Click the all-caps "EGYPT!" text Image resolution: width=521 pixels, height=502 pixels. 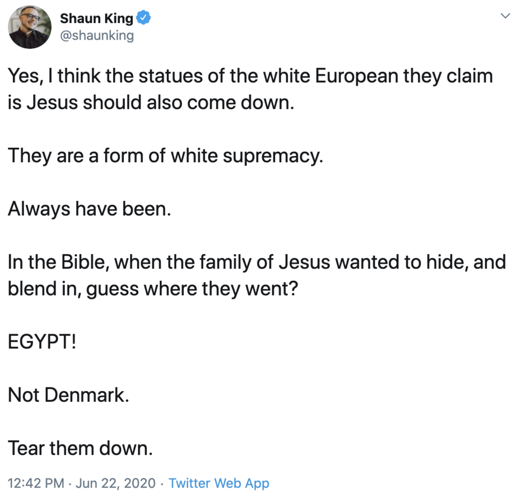[42, 342]
